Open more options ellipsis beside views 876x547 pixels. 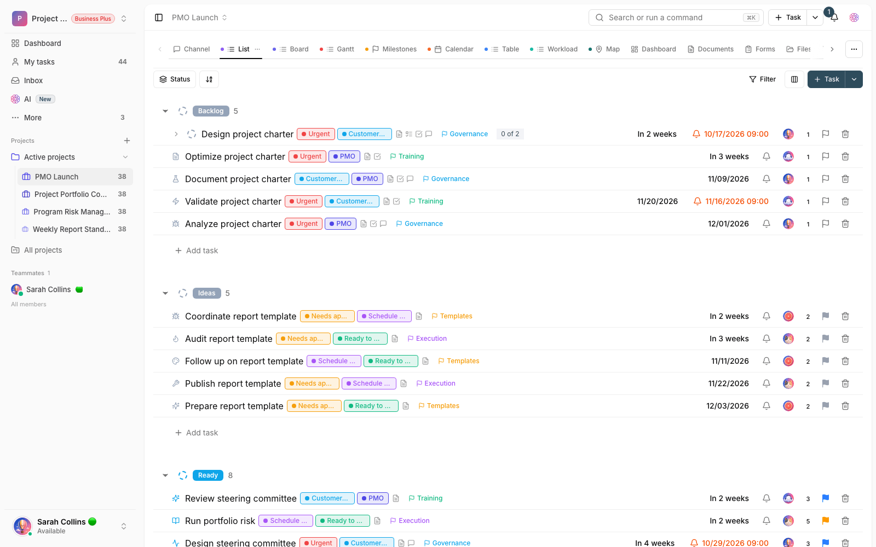coord(854,49)
